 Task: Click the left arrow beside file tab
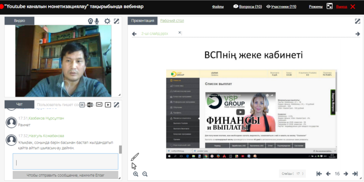pyautogui.click(x=134, y=34)
